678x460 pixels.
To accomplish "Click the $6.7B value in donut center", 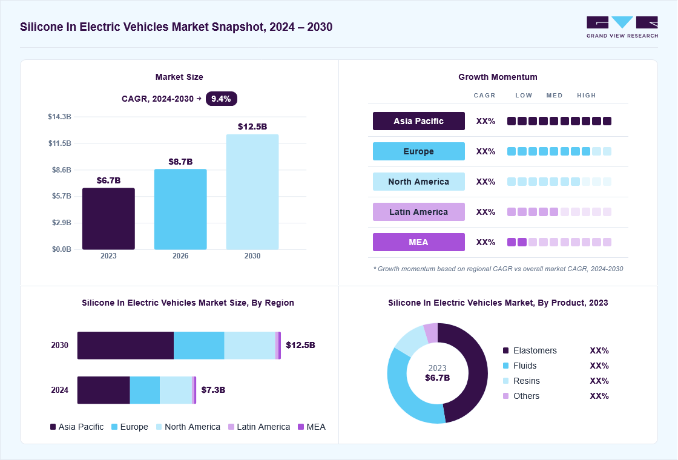I will pos(437,378).
